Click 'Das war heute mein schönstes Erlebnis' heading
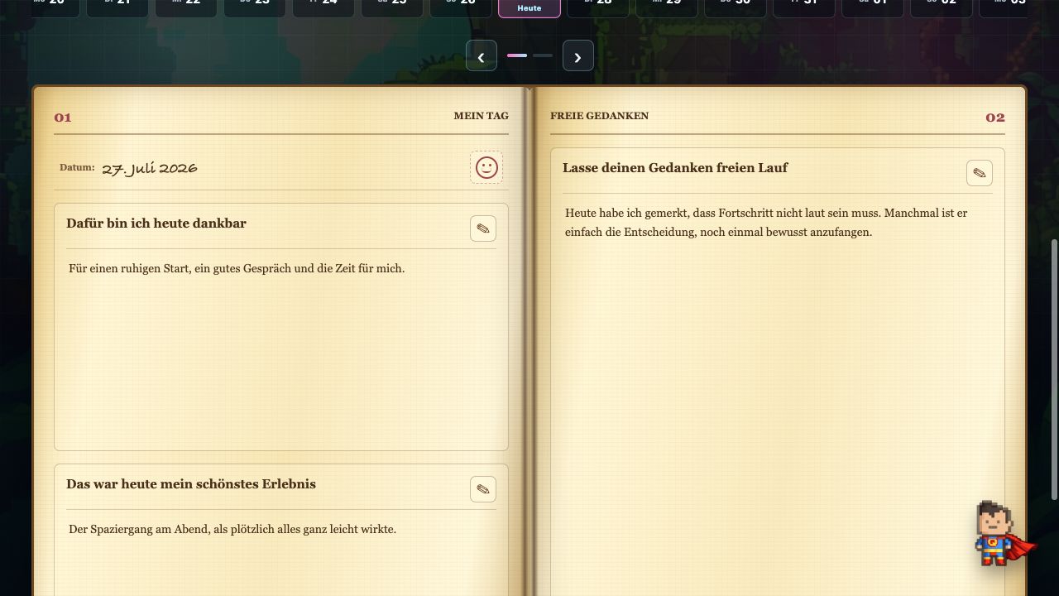 click(191, 484)
